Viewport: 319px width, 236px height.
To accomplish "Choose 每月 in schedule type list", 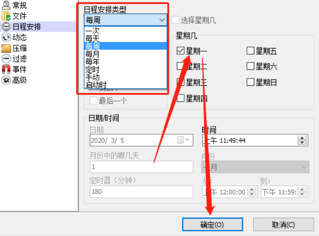I will click(x=125, y=54).
